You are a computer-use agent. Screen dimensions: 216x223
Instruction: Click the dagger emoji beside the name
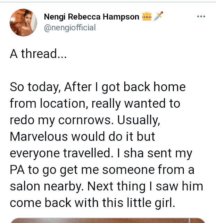(158, 16)
